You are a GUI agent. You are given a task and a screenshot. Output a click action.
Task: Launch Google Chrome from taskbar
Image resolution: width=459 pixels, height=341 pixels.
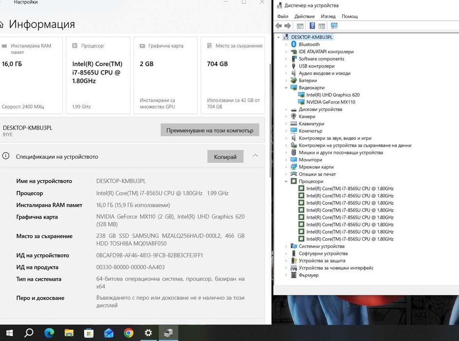129,333
